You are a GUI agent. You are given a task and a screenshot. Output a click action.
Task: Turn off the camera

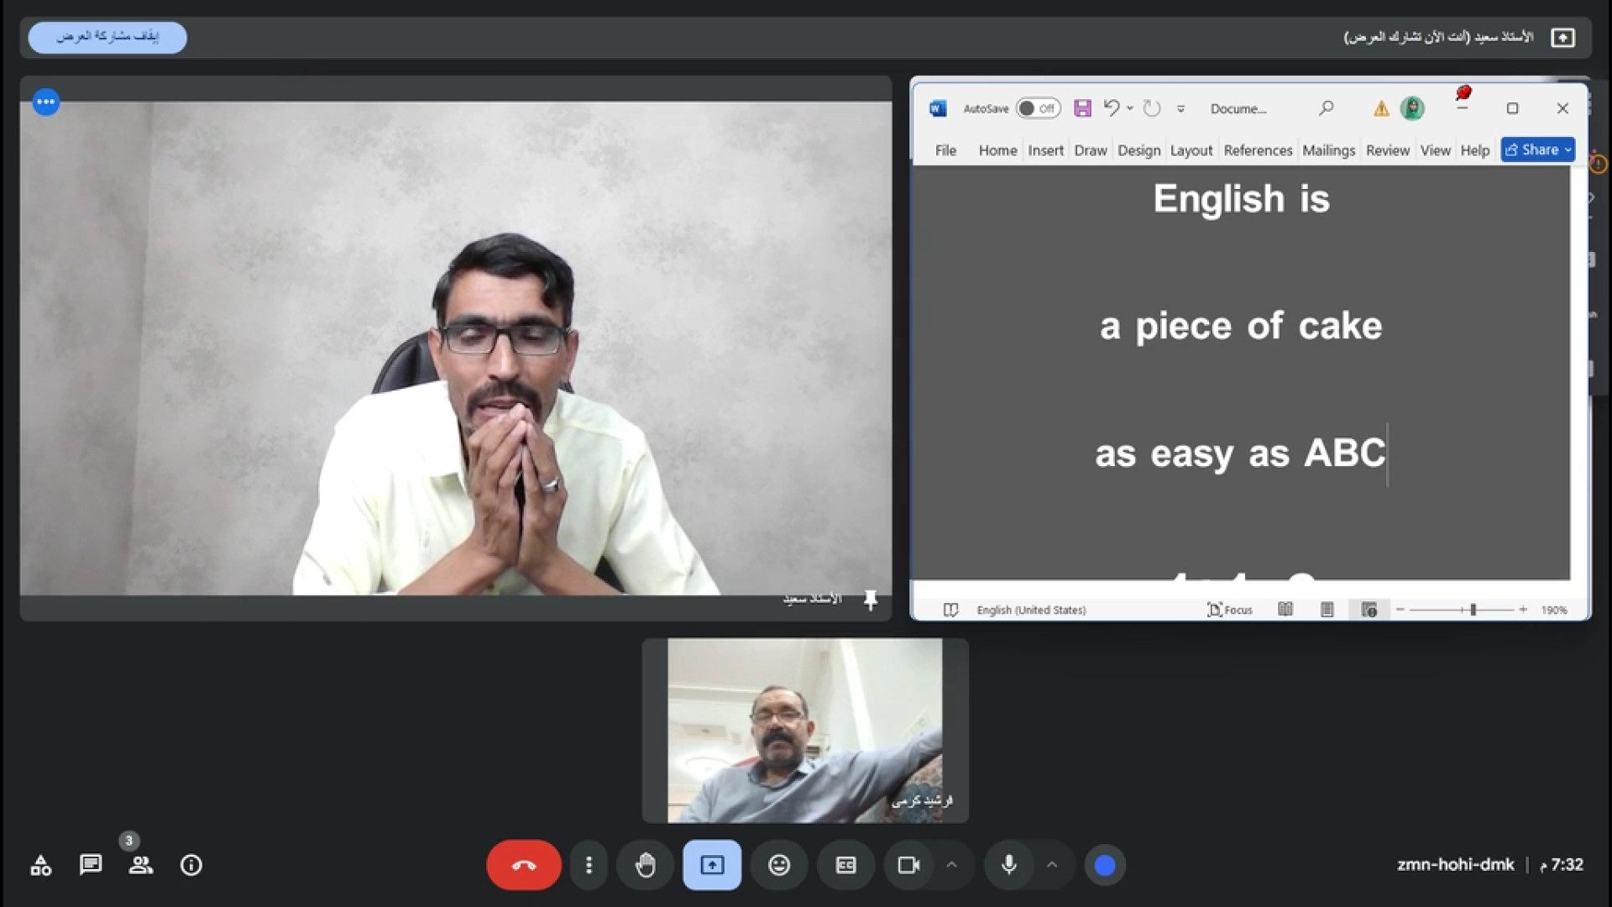(x=908, y=865)
